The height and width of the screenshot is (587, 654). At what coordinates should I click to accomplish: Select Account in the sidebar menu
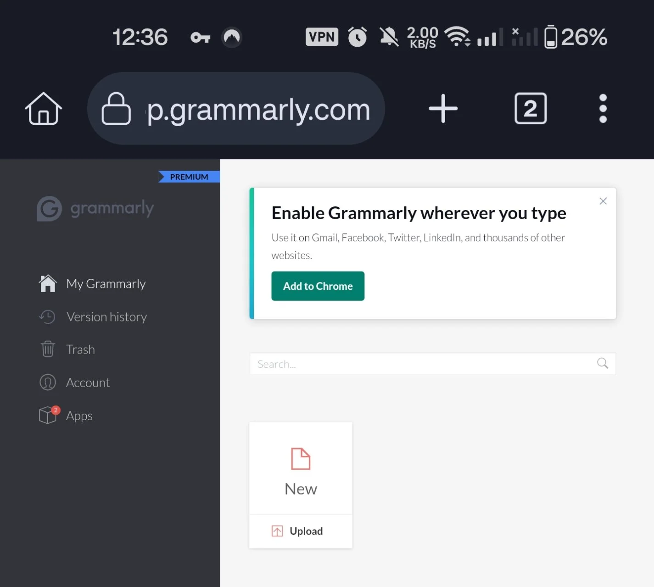pos(88,382)
